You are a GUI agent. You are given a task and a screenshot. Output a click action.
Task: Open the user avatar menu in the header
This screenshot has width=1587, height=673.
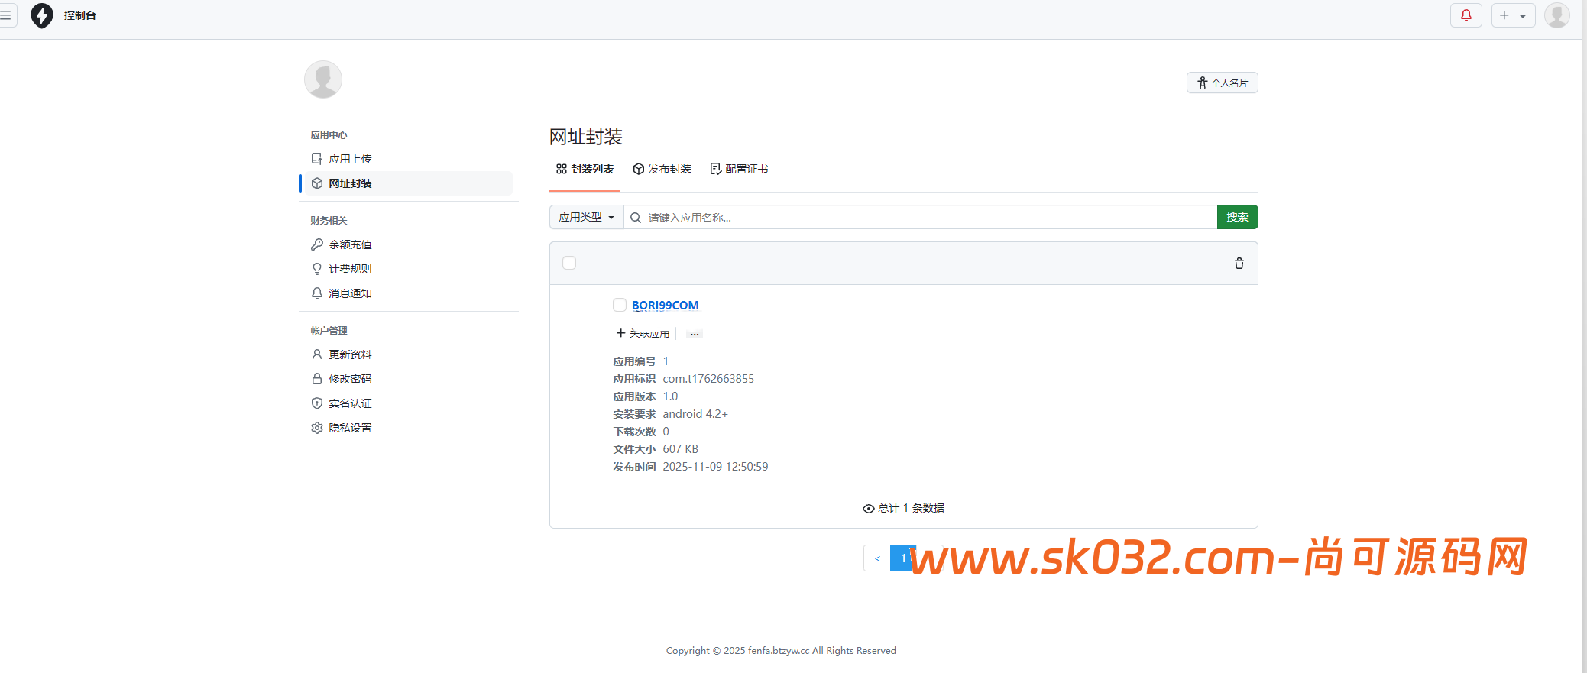pyautogui.click(x=1556, y=15)
